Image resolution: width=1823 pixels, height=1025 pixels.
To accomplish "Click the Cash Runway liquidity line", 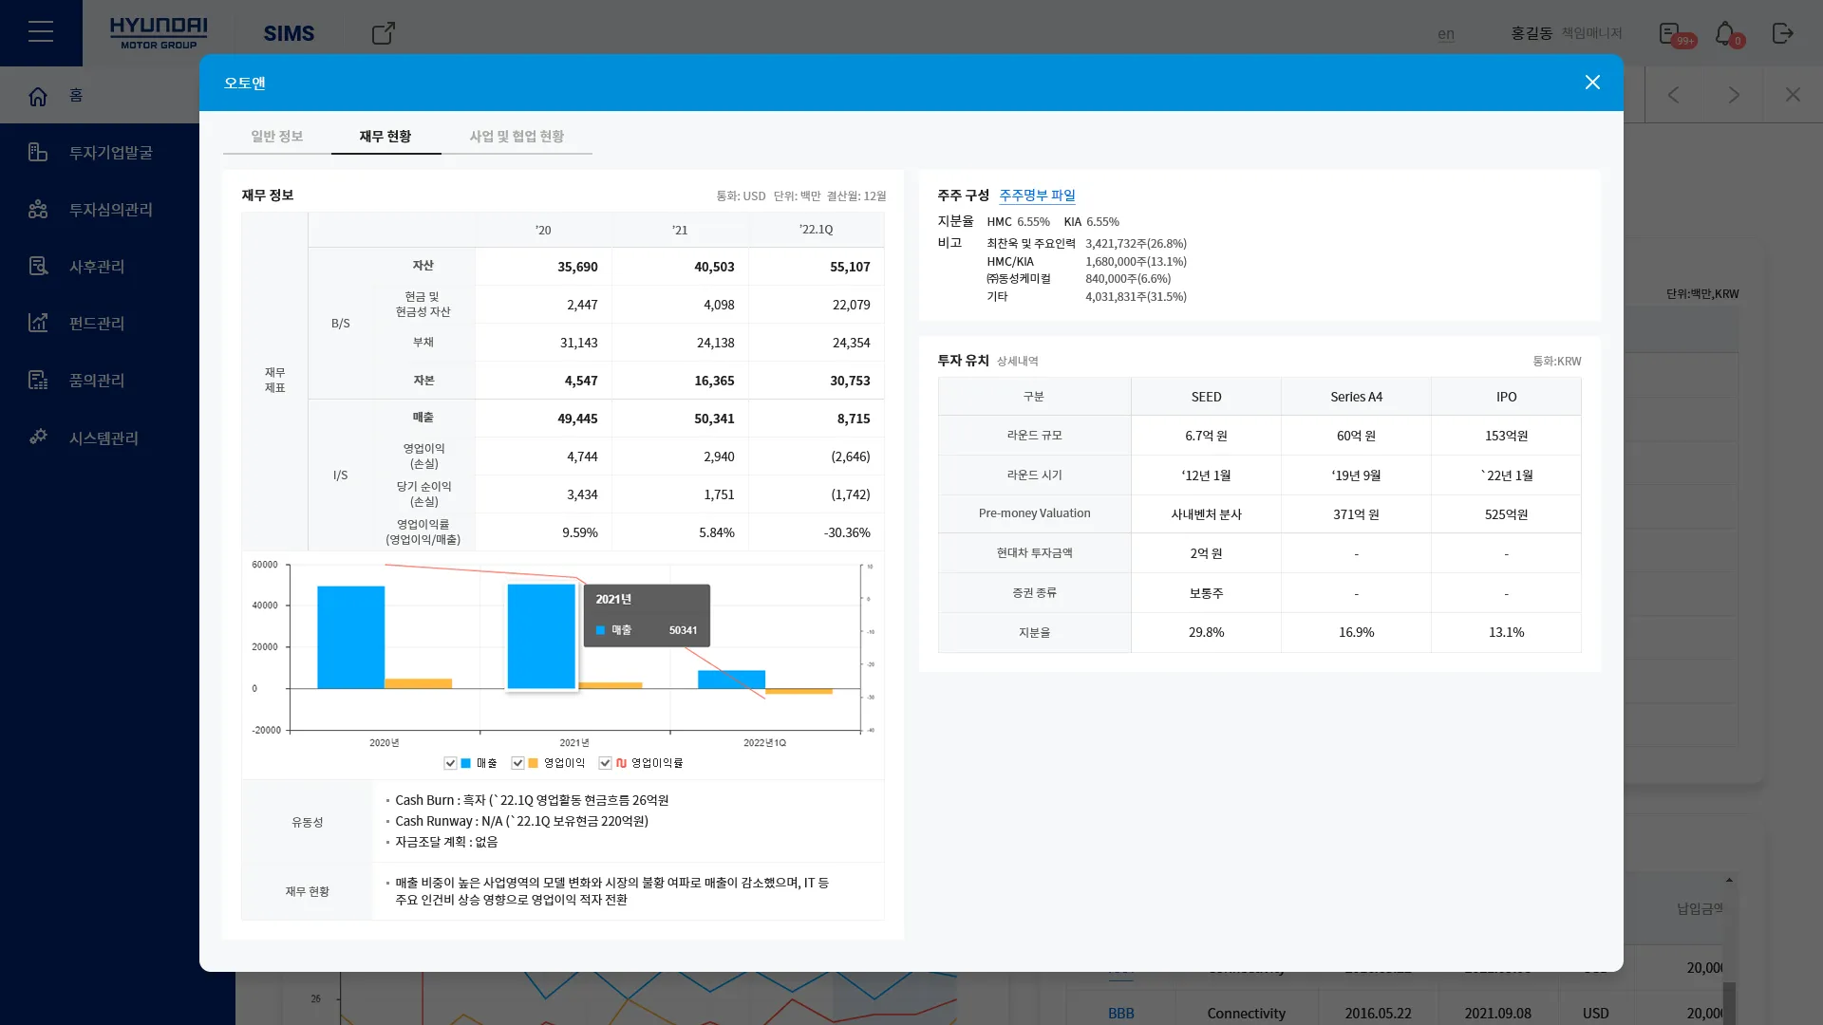I will click(521, 821).
